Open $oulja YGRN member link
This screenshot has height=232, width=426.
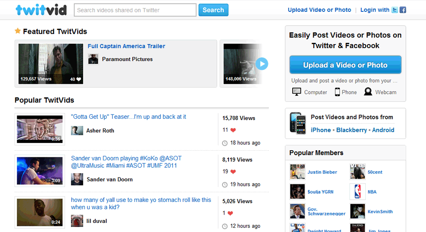(320, 192)
